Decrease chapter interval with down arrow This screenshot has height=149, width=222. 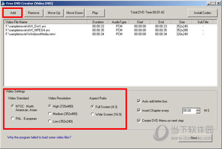(x=198, y=112)
